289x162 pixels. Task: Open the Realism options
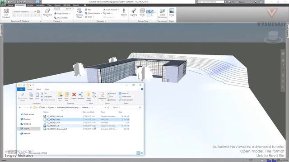124,13
